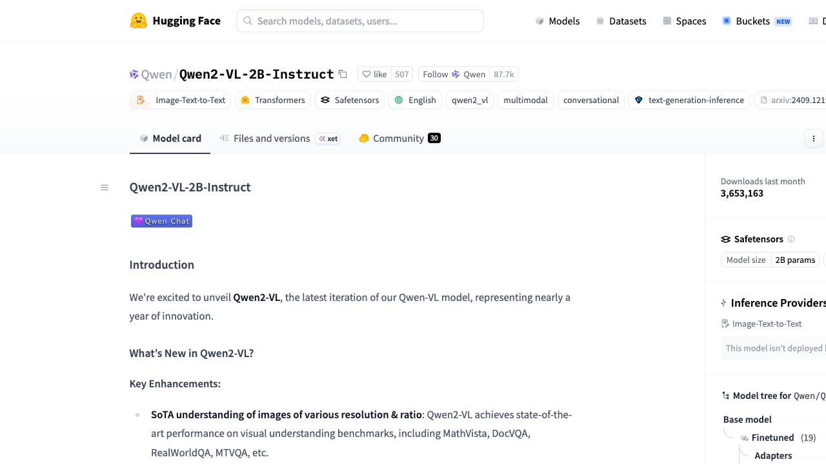Go to Spaces
Screen dimensions: 826x464
coord(685,21)
